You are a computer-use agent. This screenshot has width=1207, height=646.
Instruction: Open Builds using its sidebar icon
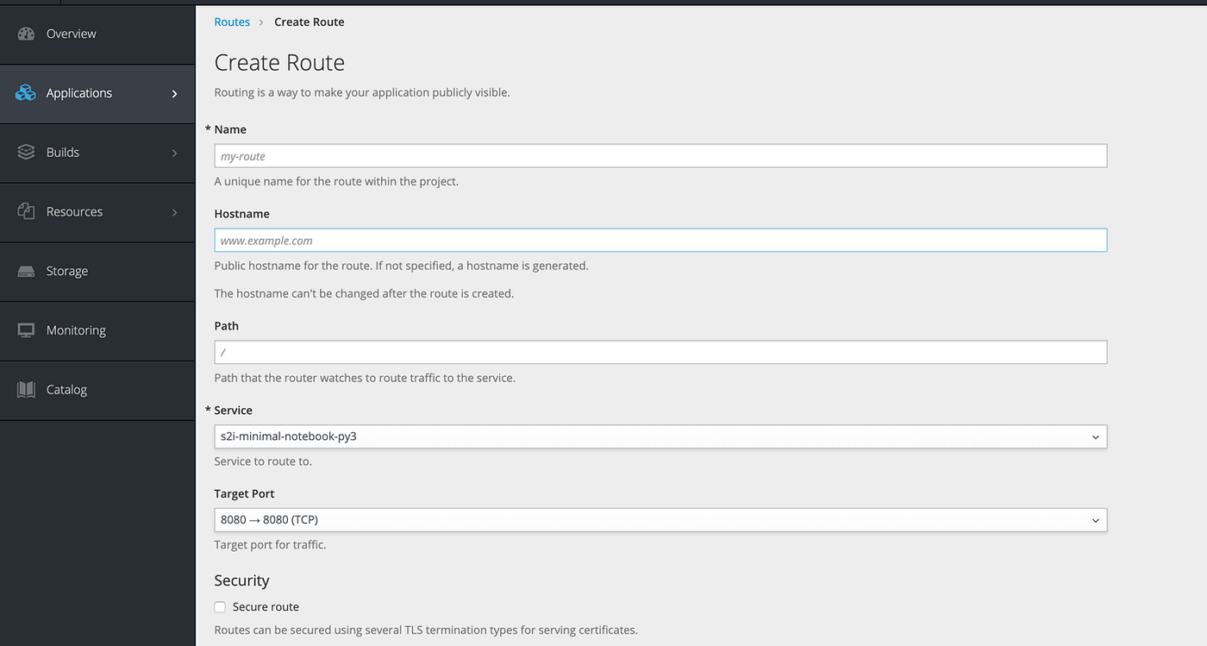coord(26,152)
